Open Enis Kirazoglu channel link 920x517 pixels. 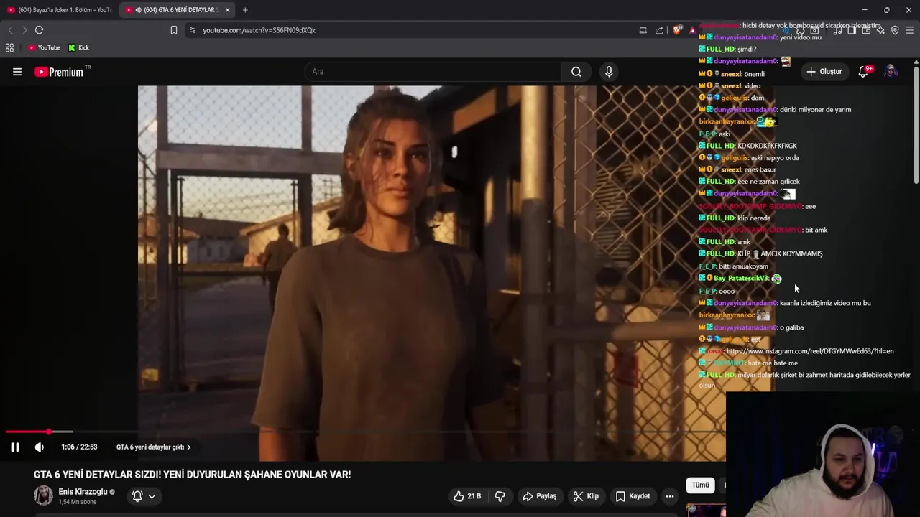(83, 492)
